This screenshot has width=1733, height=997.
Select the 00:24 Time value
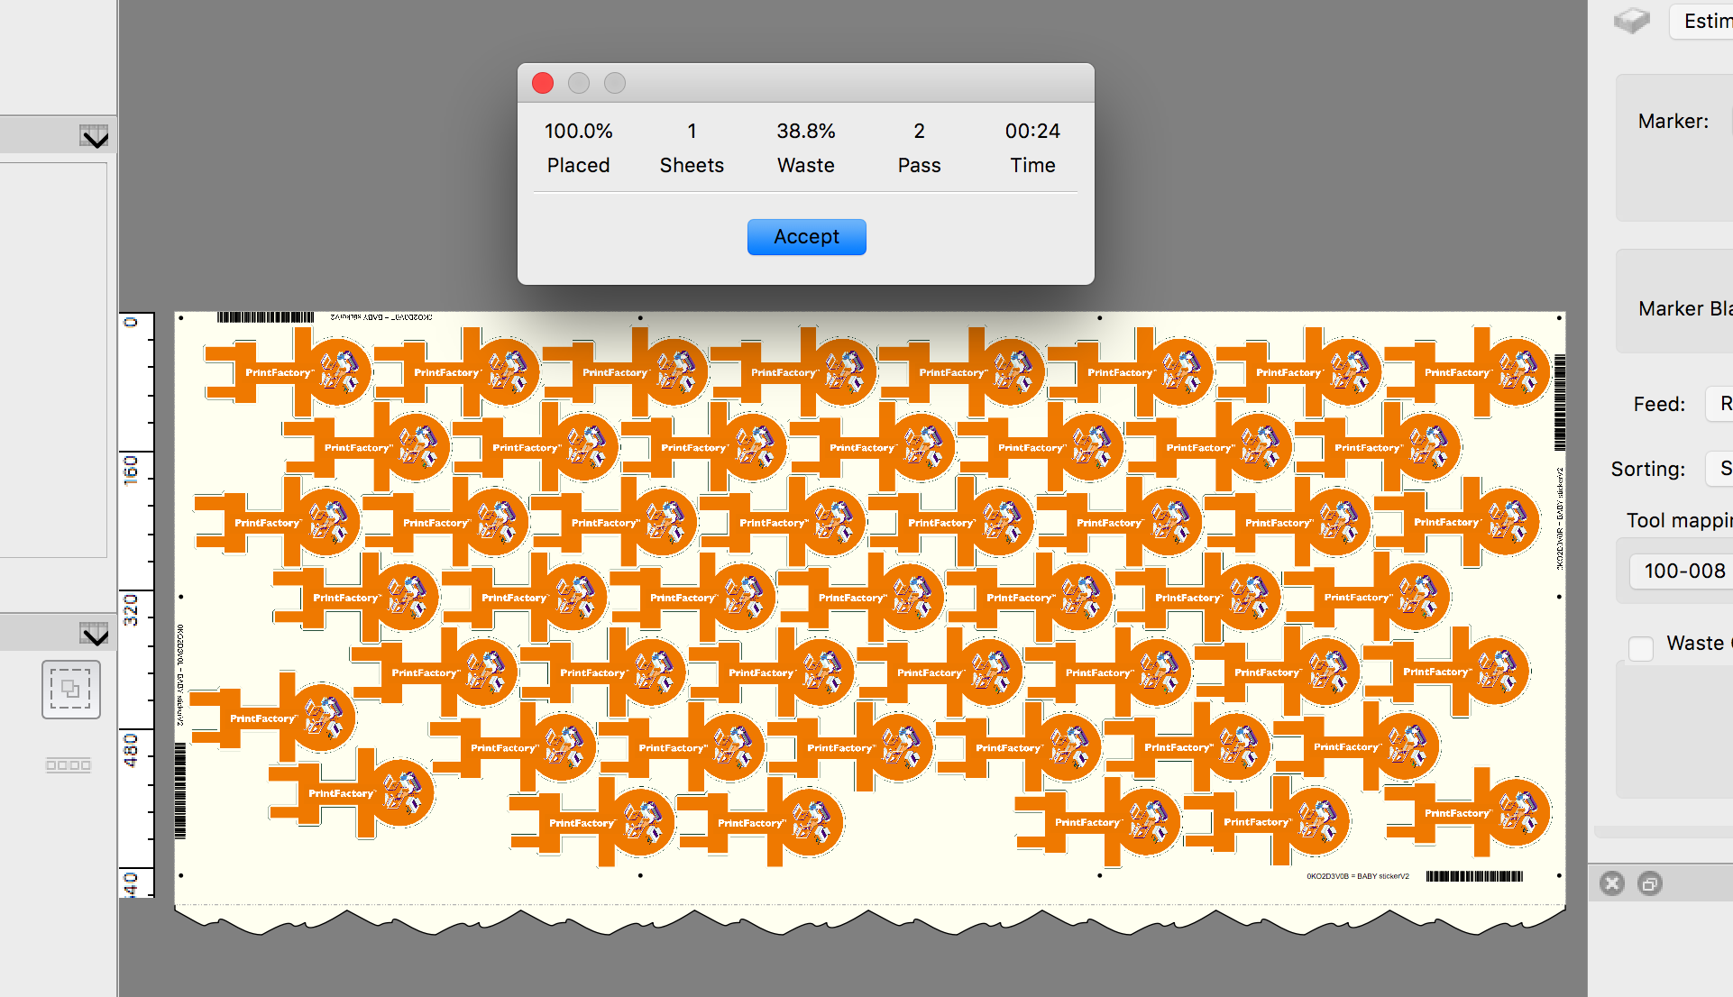[1032, 131]
